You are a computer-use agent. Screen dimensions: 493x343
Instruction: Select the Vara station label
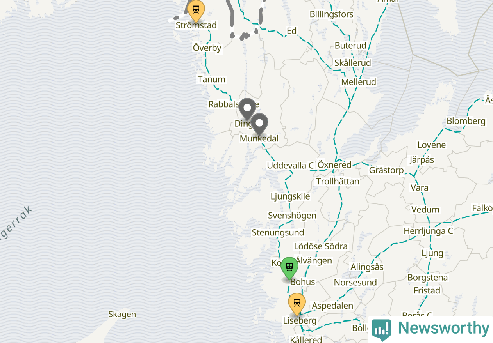point(419,187)
